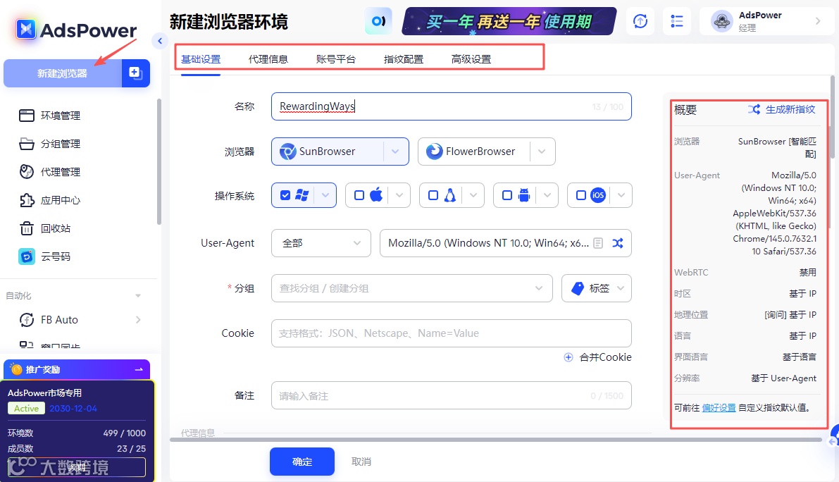Viewport: 839px width, 482px height.
Task: Expand the SunBrowser version dropdown
Action: tap(395, 152)
